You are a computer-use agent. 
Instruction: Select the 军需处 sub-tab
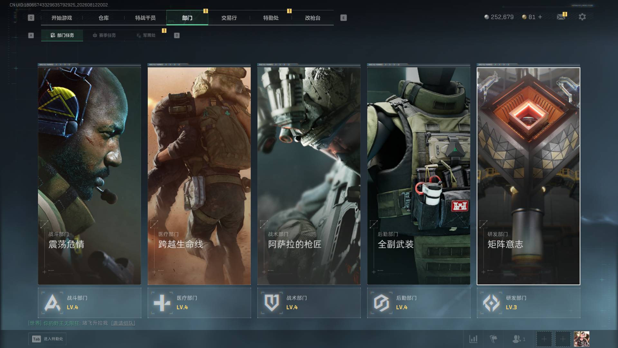click(146, 35)
